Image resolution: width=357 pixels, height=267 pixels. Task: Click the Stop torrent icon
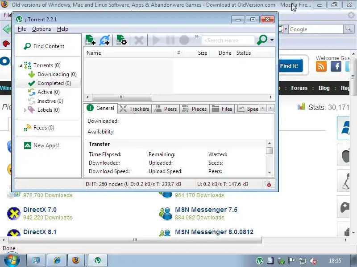184,40
